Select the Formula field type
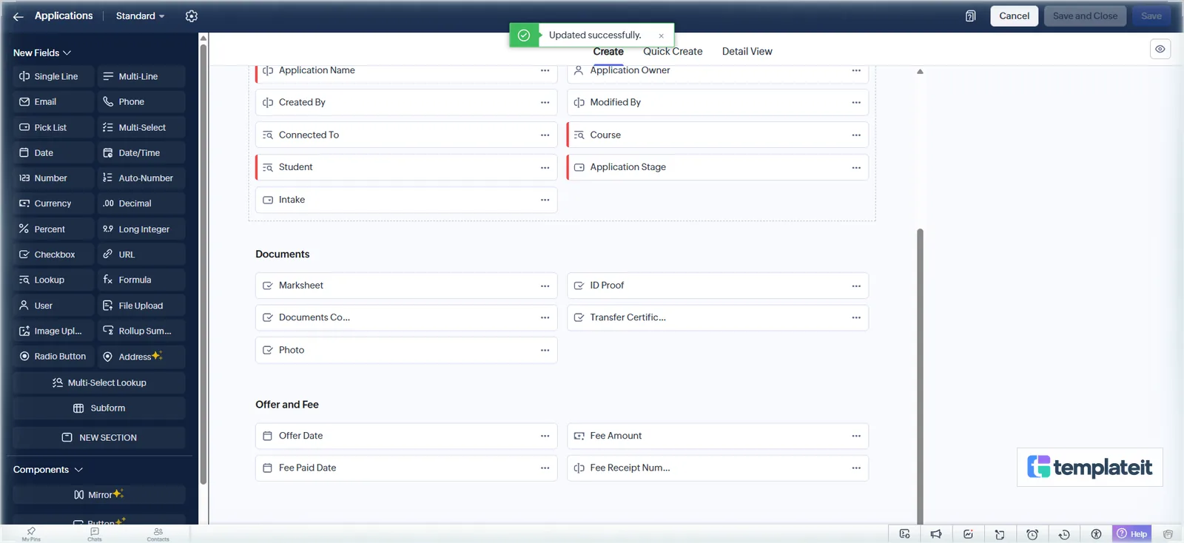This screenshot has width=1184, height=543. pyautogui.click(x=141, y=280)
